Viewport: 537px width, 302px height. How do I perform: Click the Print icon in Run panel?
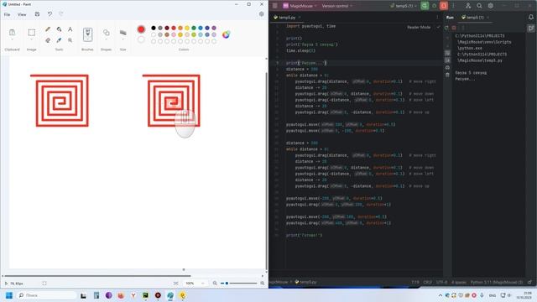tap(447, 67)
